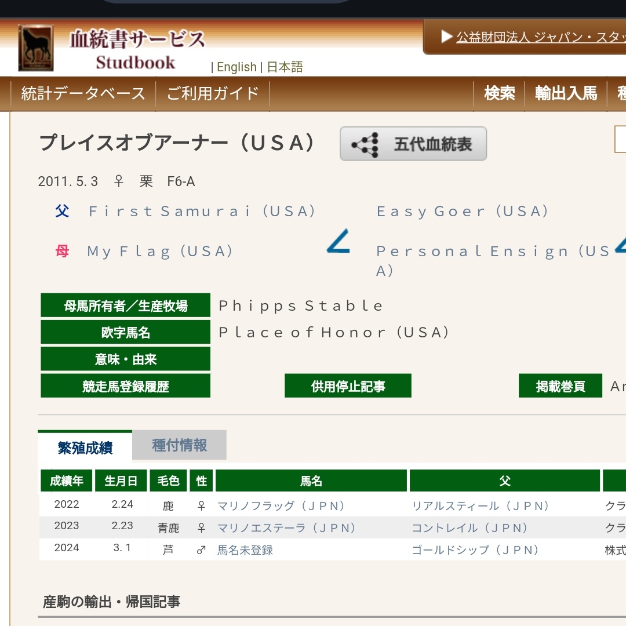
Task: Open the 五代血統表 pedigree chart button
Action: pyautogui.click(x=413, y=144)
